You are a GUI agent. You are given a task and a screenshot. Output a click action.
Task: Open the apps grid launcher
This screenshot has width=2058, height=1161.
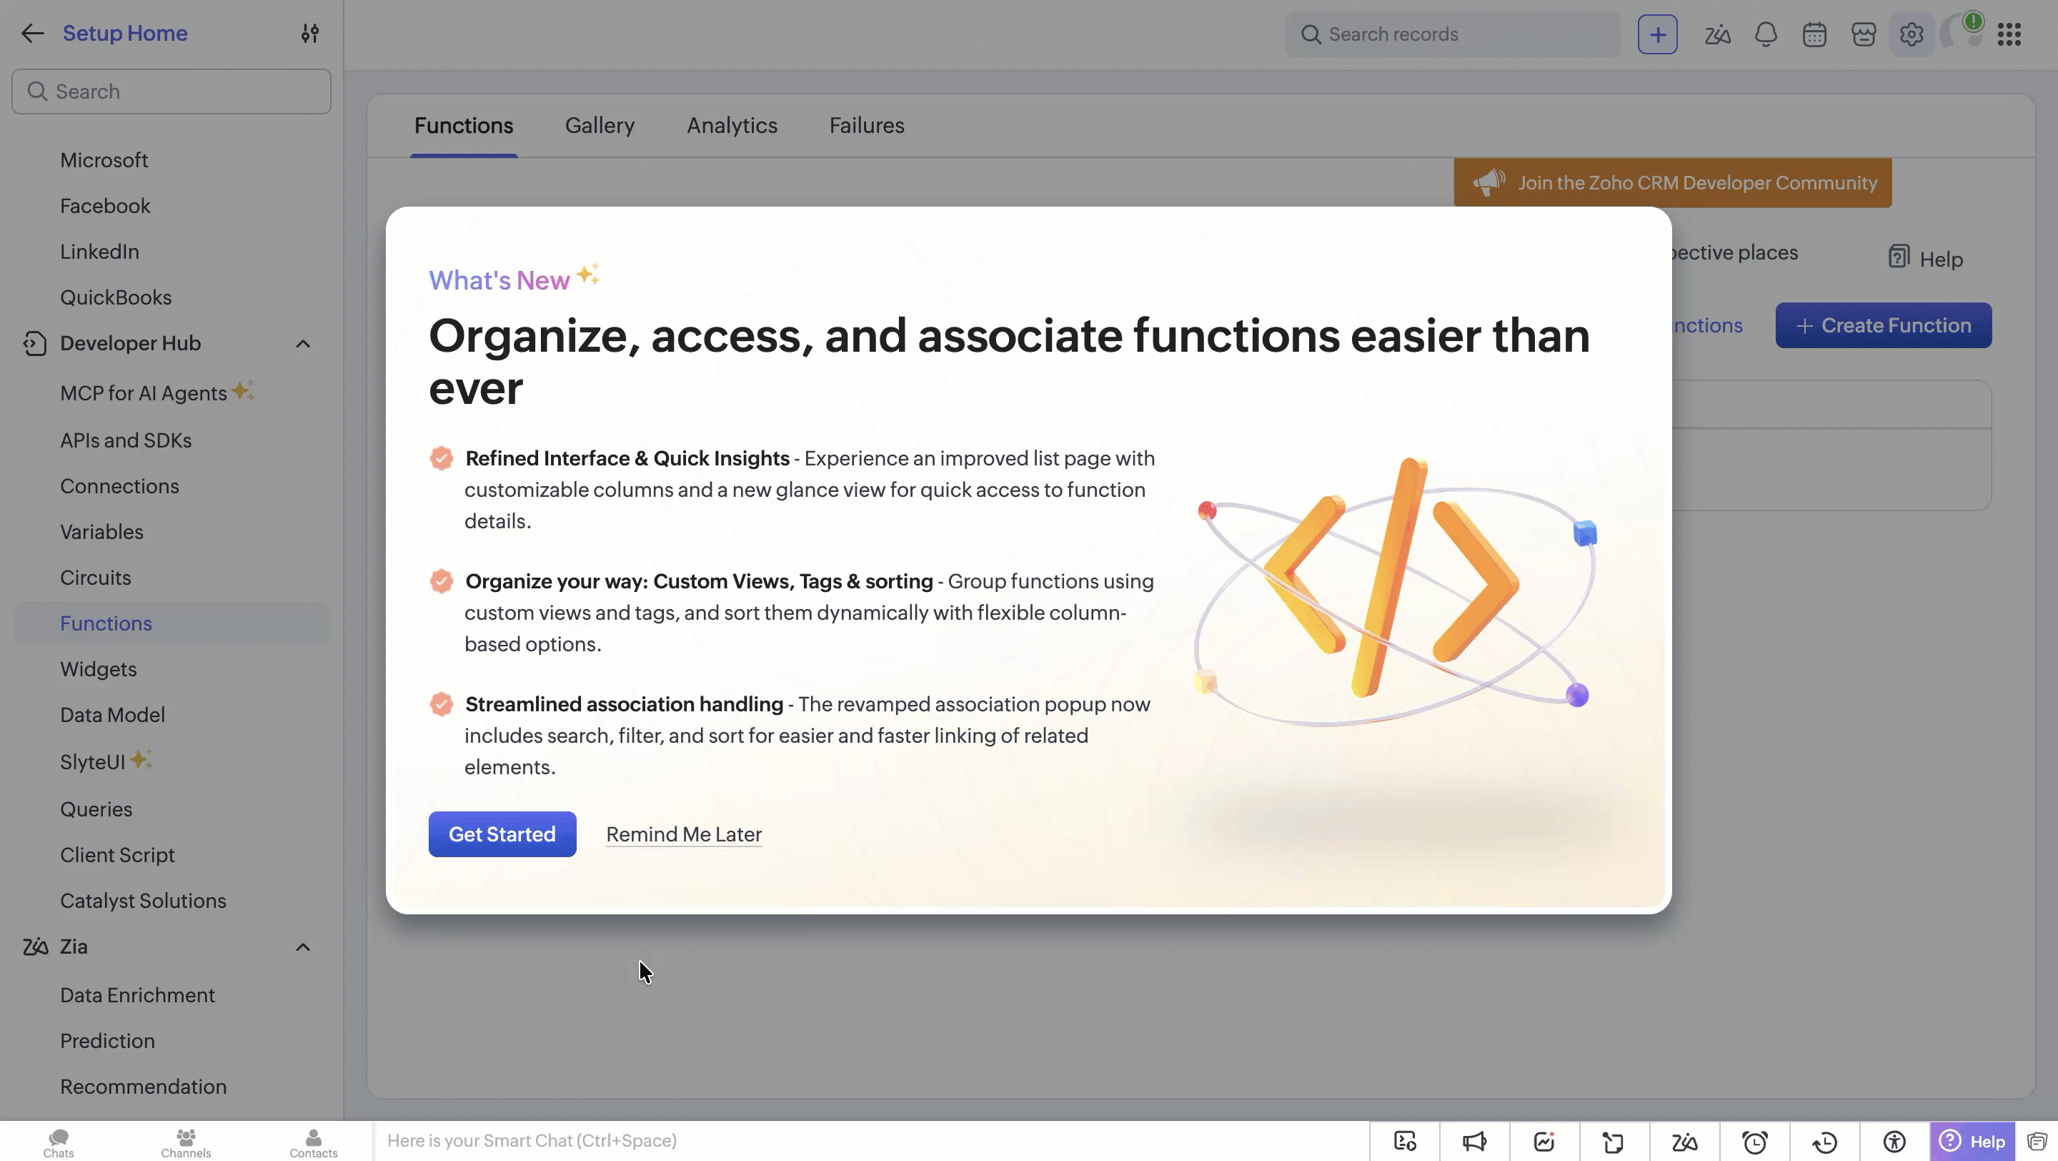(2009, 34)
